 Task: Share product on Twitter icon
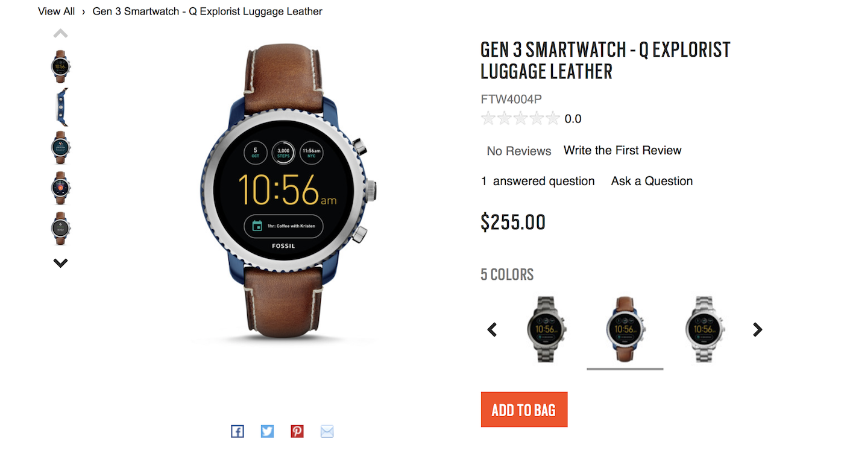(x=267, y=431)
